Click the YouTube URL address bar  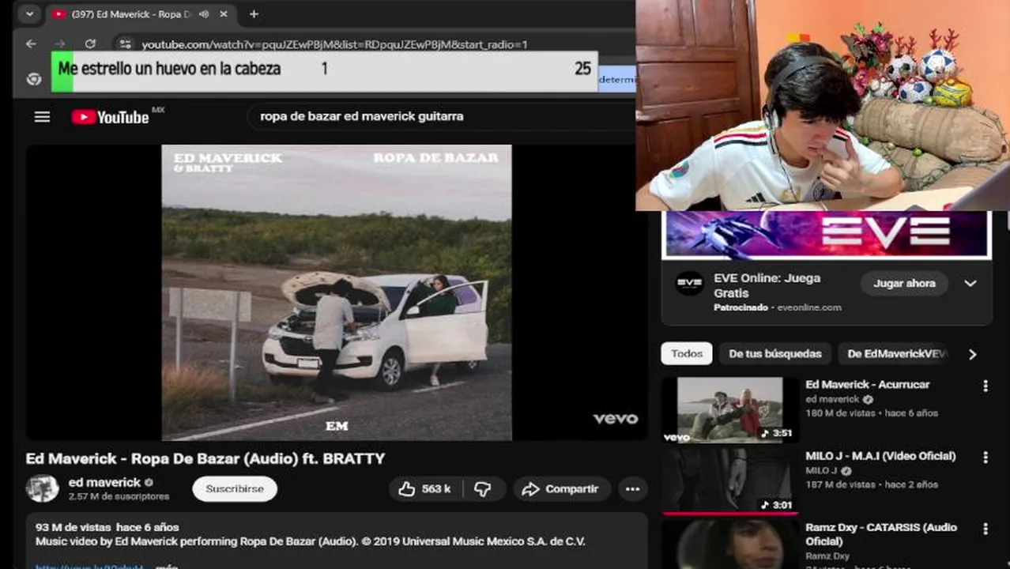pyautogui.click(x=334, y=45)
